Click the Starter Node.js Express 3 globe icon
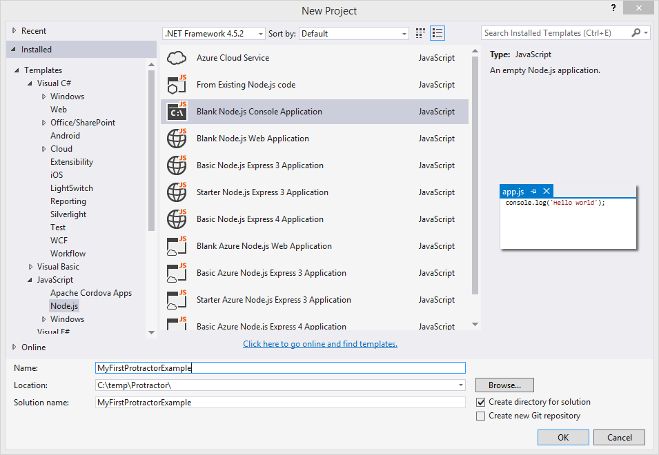659x455 pixels. click(177, 192)
